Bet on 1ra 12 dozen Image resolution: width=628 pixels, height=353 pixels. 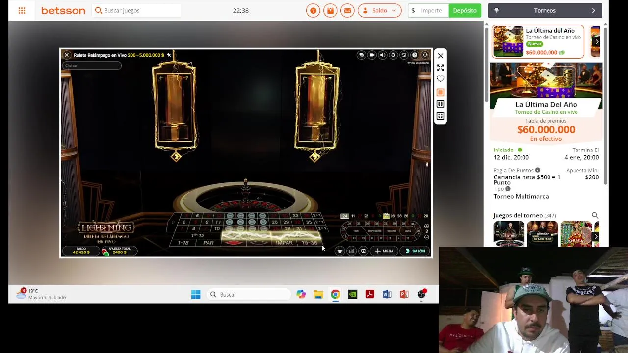[198, 235]
